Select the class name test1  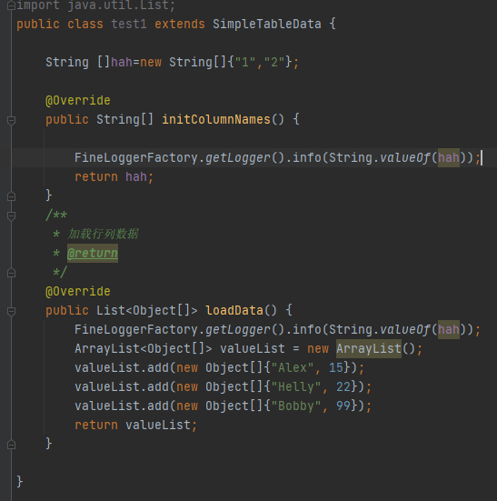pos(129,25)
